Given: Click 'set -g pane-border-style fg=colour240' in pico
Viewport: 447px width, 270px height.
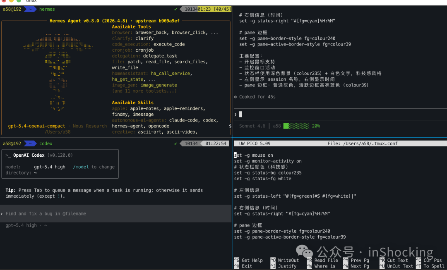Looking at the screenshot, I should pyautogui.click(x=282, y=231).
